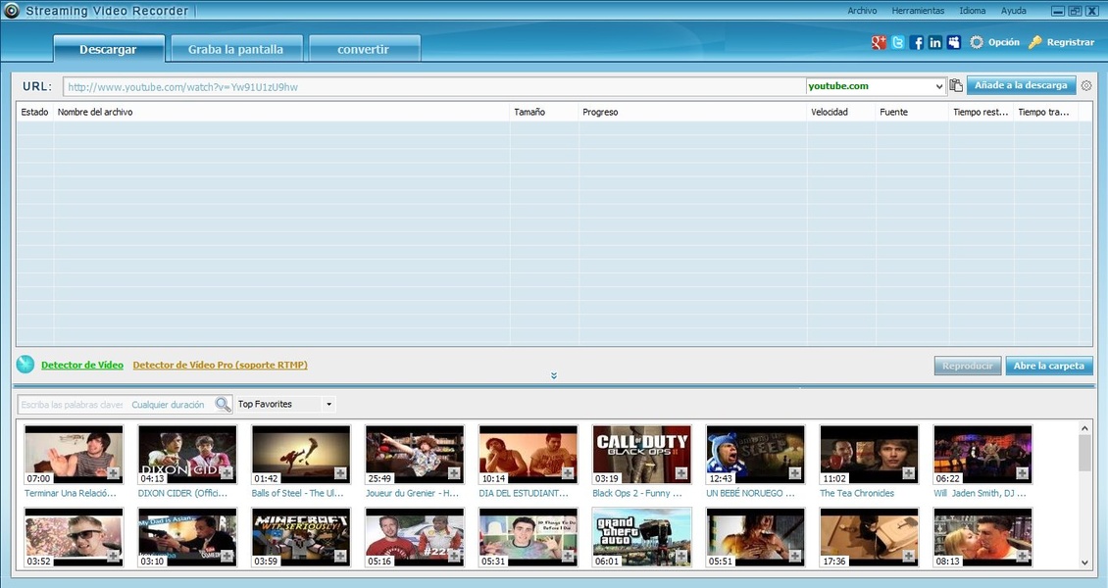
Task: Click the magnifier search icon
Action: tap(223, 404)
